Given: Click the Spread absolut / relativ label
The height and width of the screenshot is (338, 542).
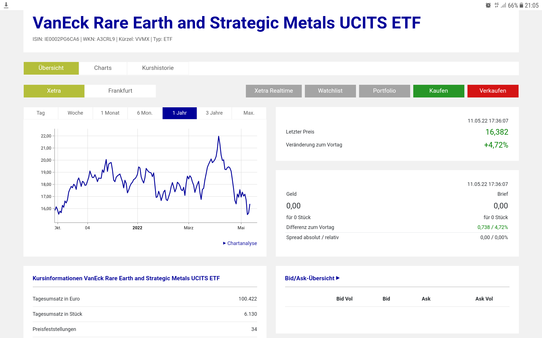Looking at the screenshot, I should pos(312,237).
